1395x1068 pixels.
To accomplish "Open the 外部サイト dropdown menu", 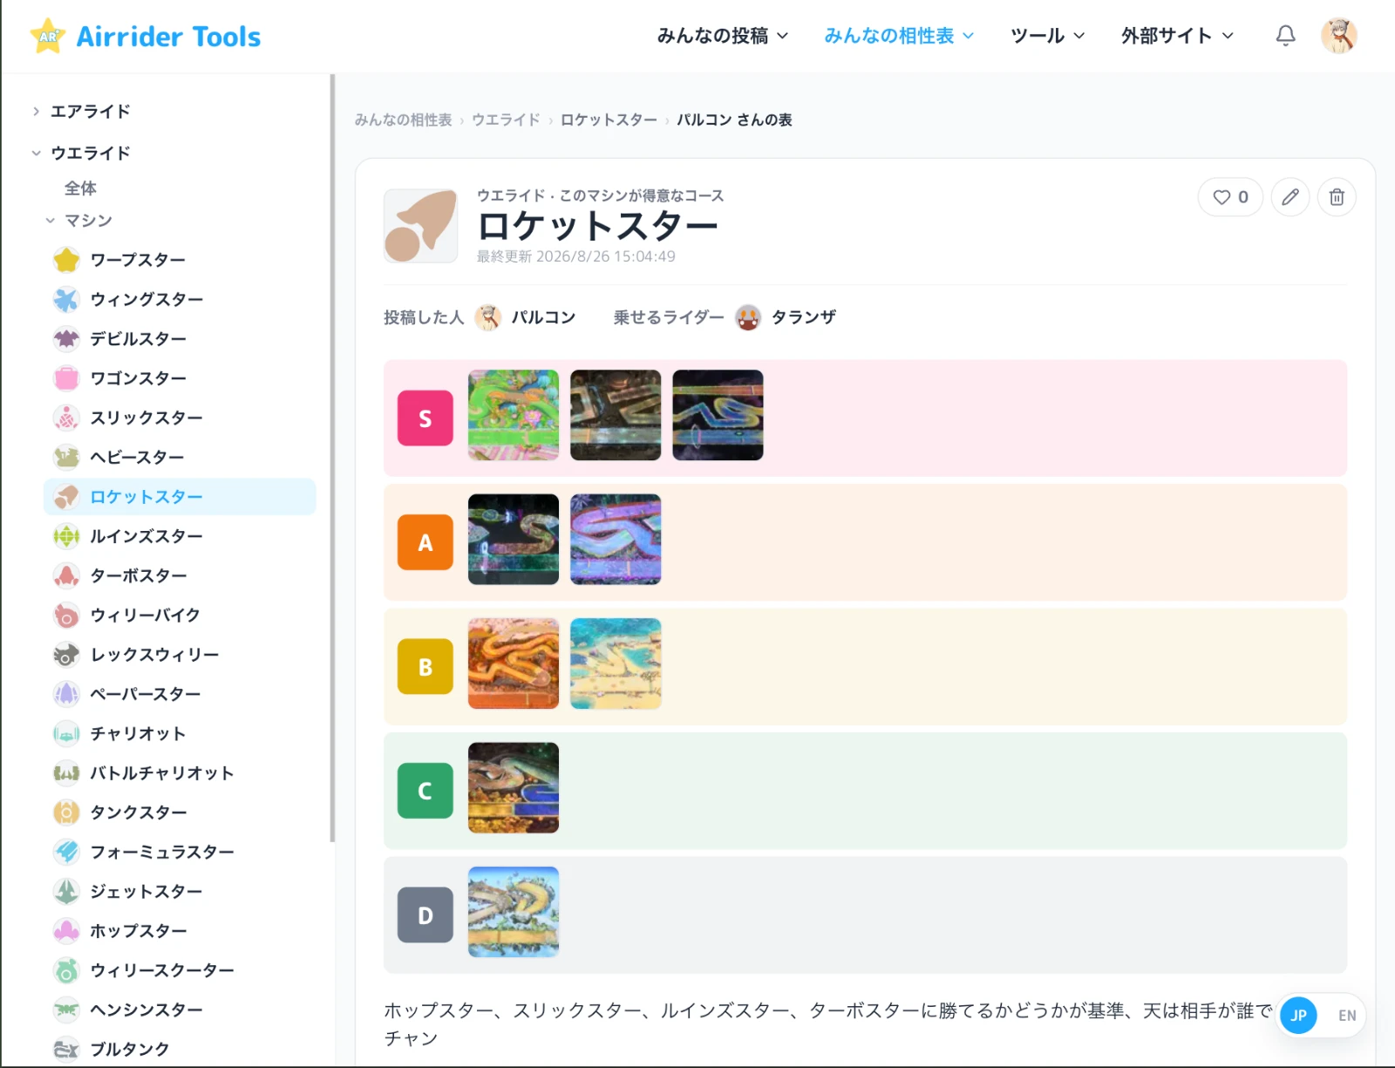I will pos(1177,36).
